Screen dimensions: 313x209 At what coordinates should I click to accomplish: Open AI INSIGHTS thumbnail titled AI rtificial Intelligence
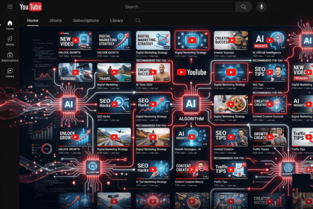(x=270, y=40)
